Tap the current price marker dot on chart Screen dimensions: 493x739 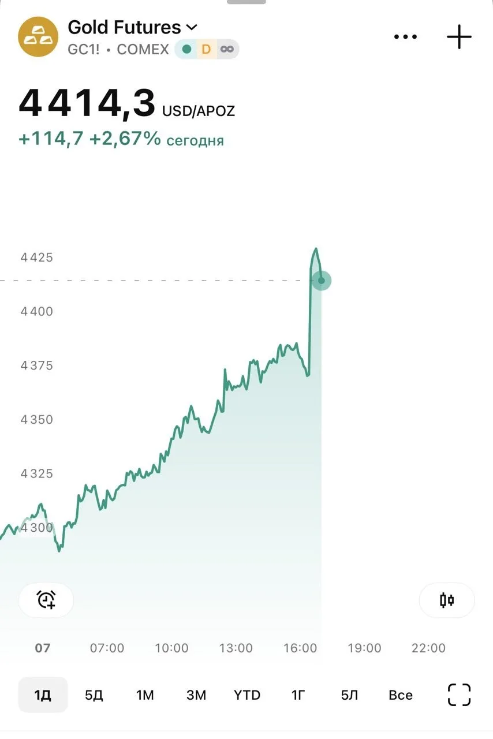pyautogui.click(x=322, y=281)
